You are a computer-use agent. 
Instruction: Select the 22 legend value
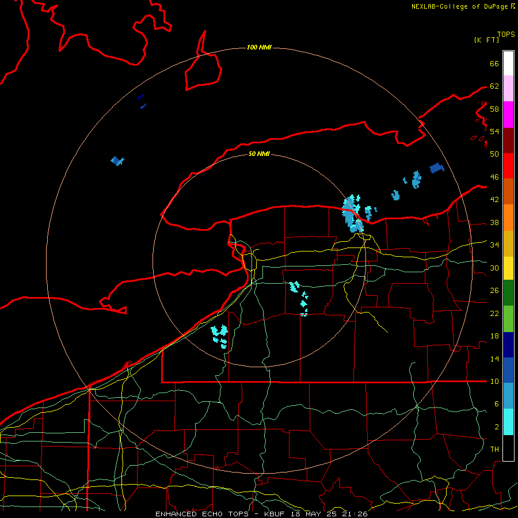(x=494, y=313)
